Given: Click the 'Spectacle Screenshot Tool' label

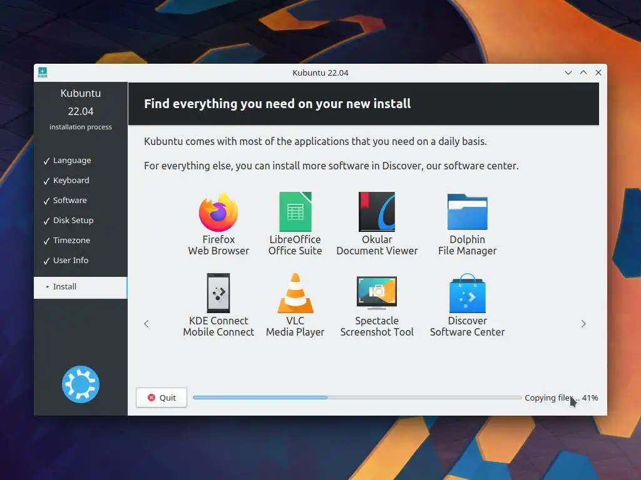Looking at the screenshot, I should point(377,326).
